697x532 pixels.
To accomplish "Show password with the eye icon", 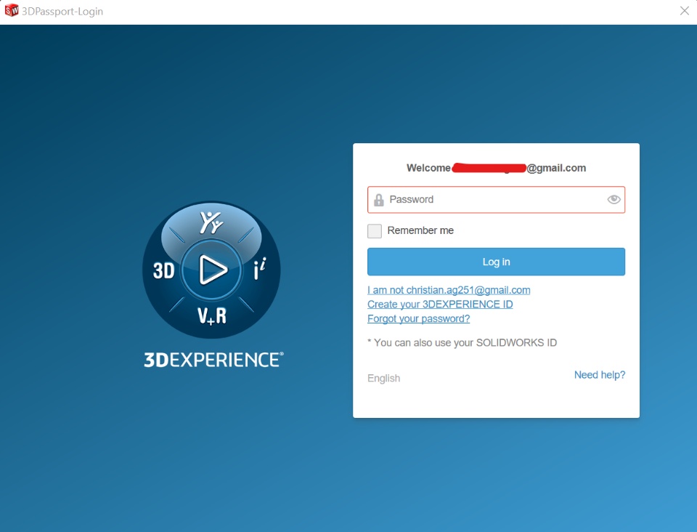I will pos(614,199).
